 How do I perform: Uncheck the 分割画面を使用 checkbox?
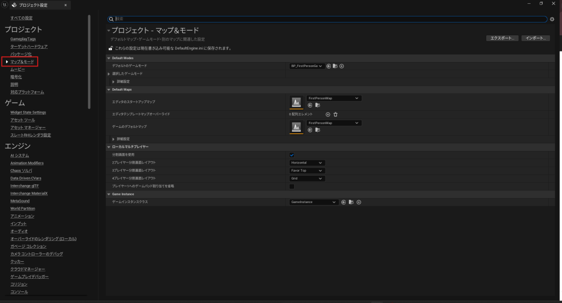click(x=292, y=155)
